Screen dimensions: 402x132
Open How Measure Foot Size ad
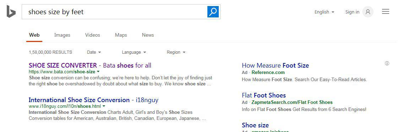(x=275, y=65)
